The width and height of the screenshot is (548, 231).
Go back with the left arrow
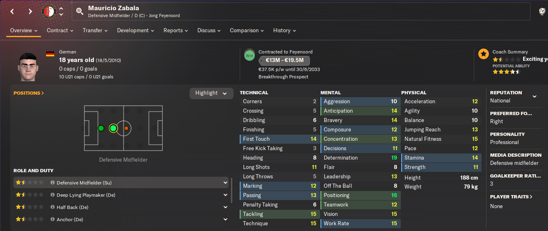[12, 11]
